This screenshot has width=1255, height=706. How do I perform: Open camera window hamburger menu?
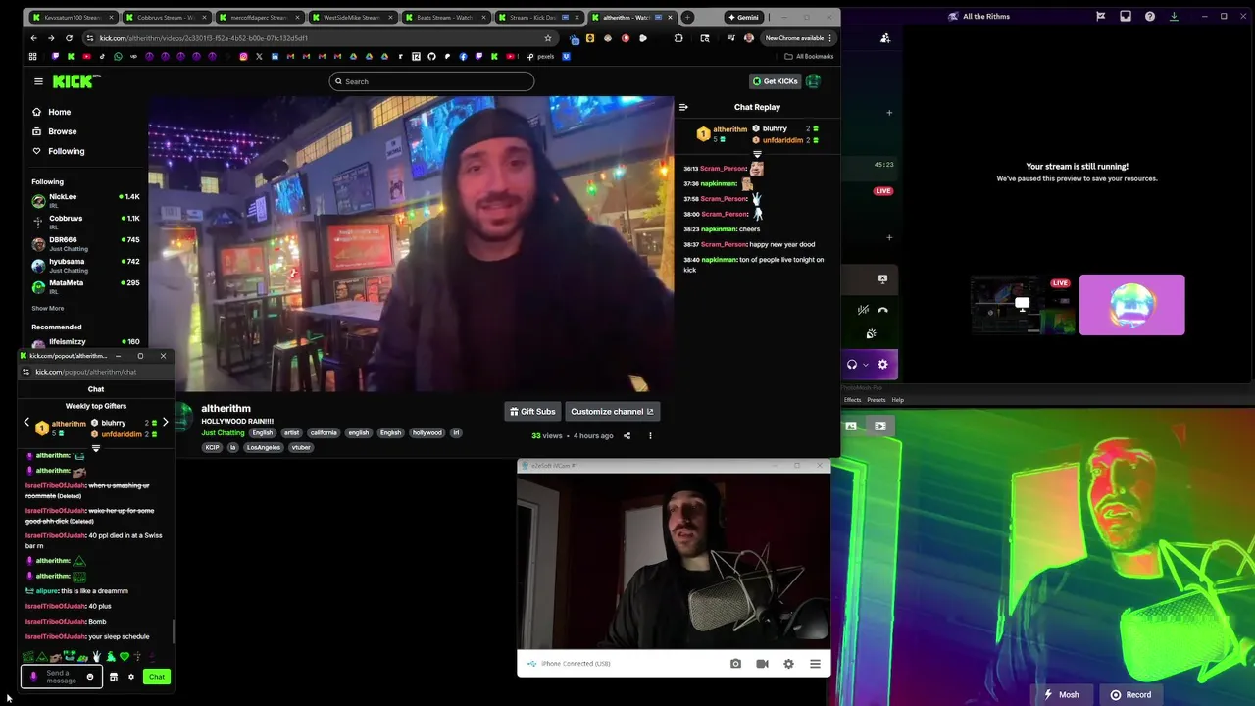(x=815, y=664)
